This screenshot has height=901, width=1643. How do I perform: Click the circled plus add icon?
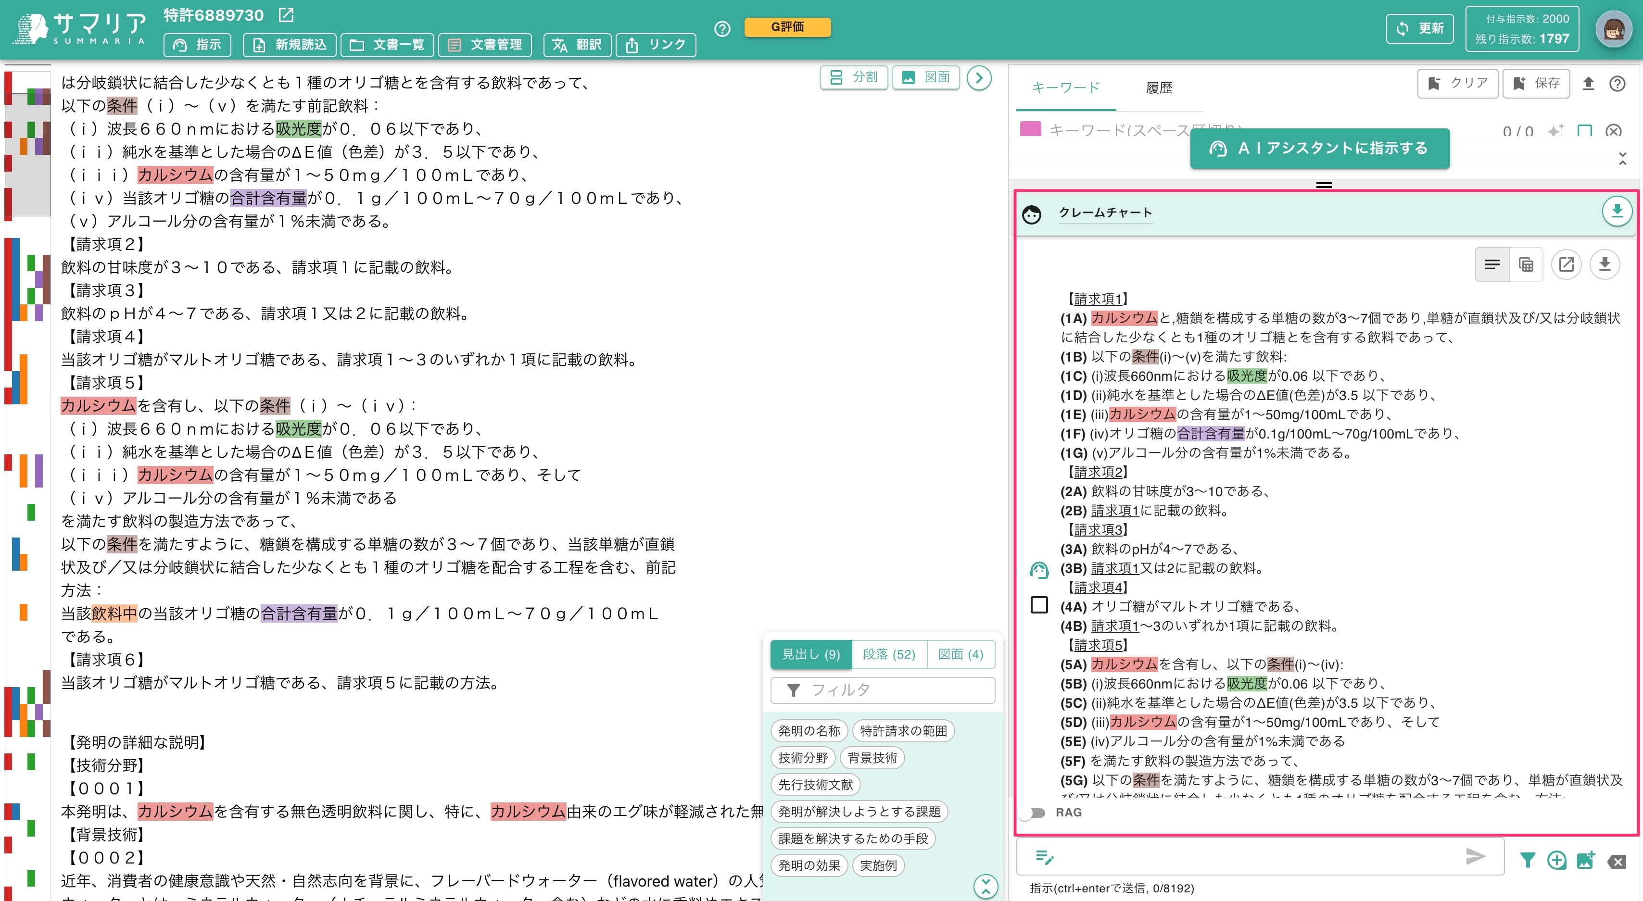point(1556,861)
